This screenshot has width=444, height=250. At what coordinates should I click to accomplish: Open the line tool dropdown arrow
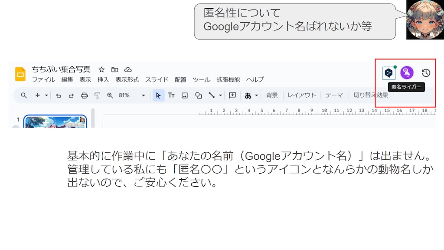click(220, 95)
